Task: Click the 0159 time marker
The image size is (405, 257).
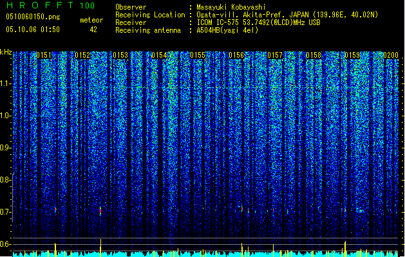Action: coord(352,55)
